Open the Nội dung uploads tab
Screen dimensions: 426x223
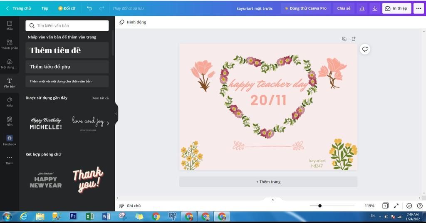coord(10,64)
